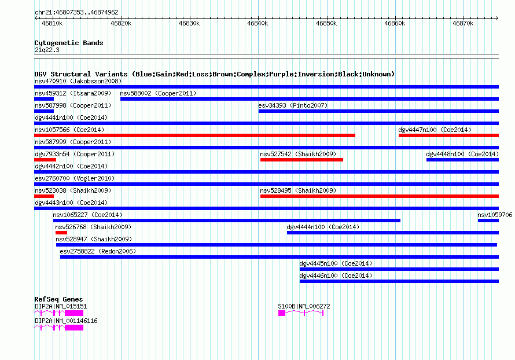Select the esv34393 blue bar
The height and width of the screenshot is (360, 515).
[x=378, y=111]
